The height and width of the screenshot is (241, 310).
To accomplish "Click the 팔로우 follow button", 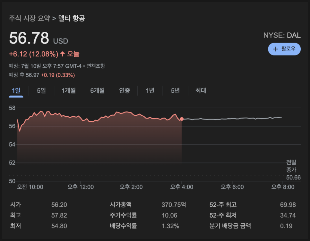I will click(x=284, y=49).
